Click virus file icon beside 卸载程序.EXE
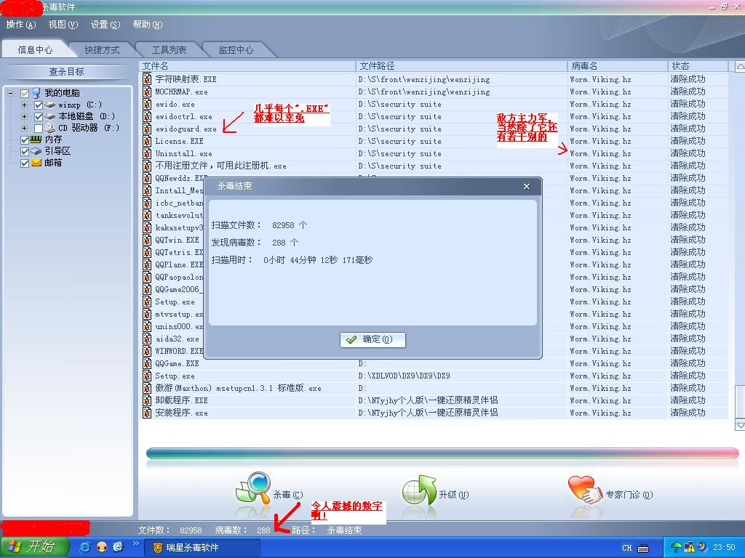The image size is (745, 558). pos(147,400)
